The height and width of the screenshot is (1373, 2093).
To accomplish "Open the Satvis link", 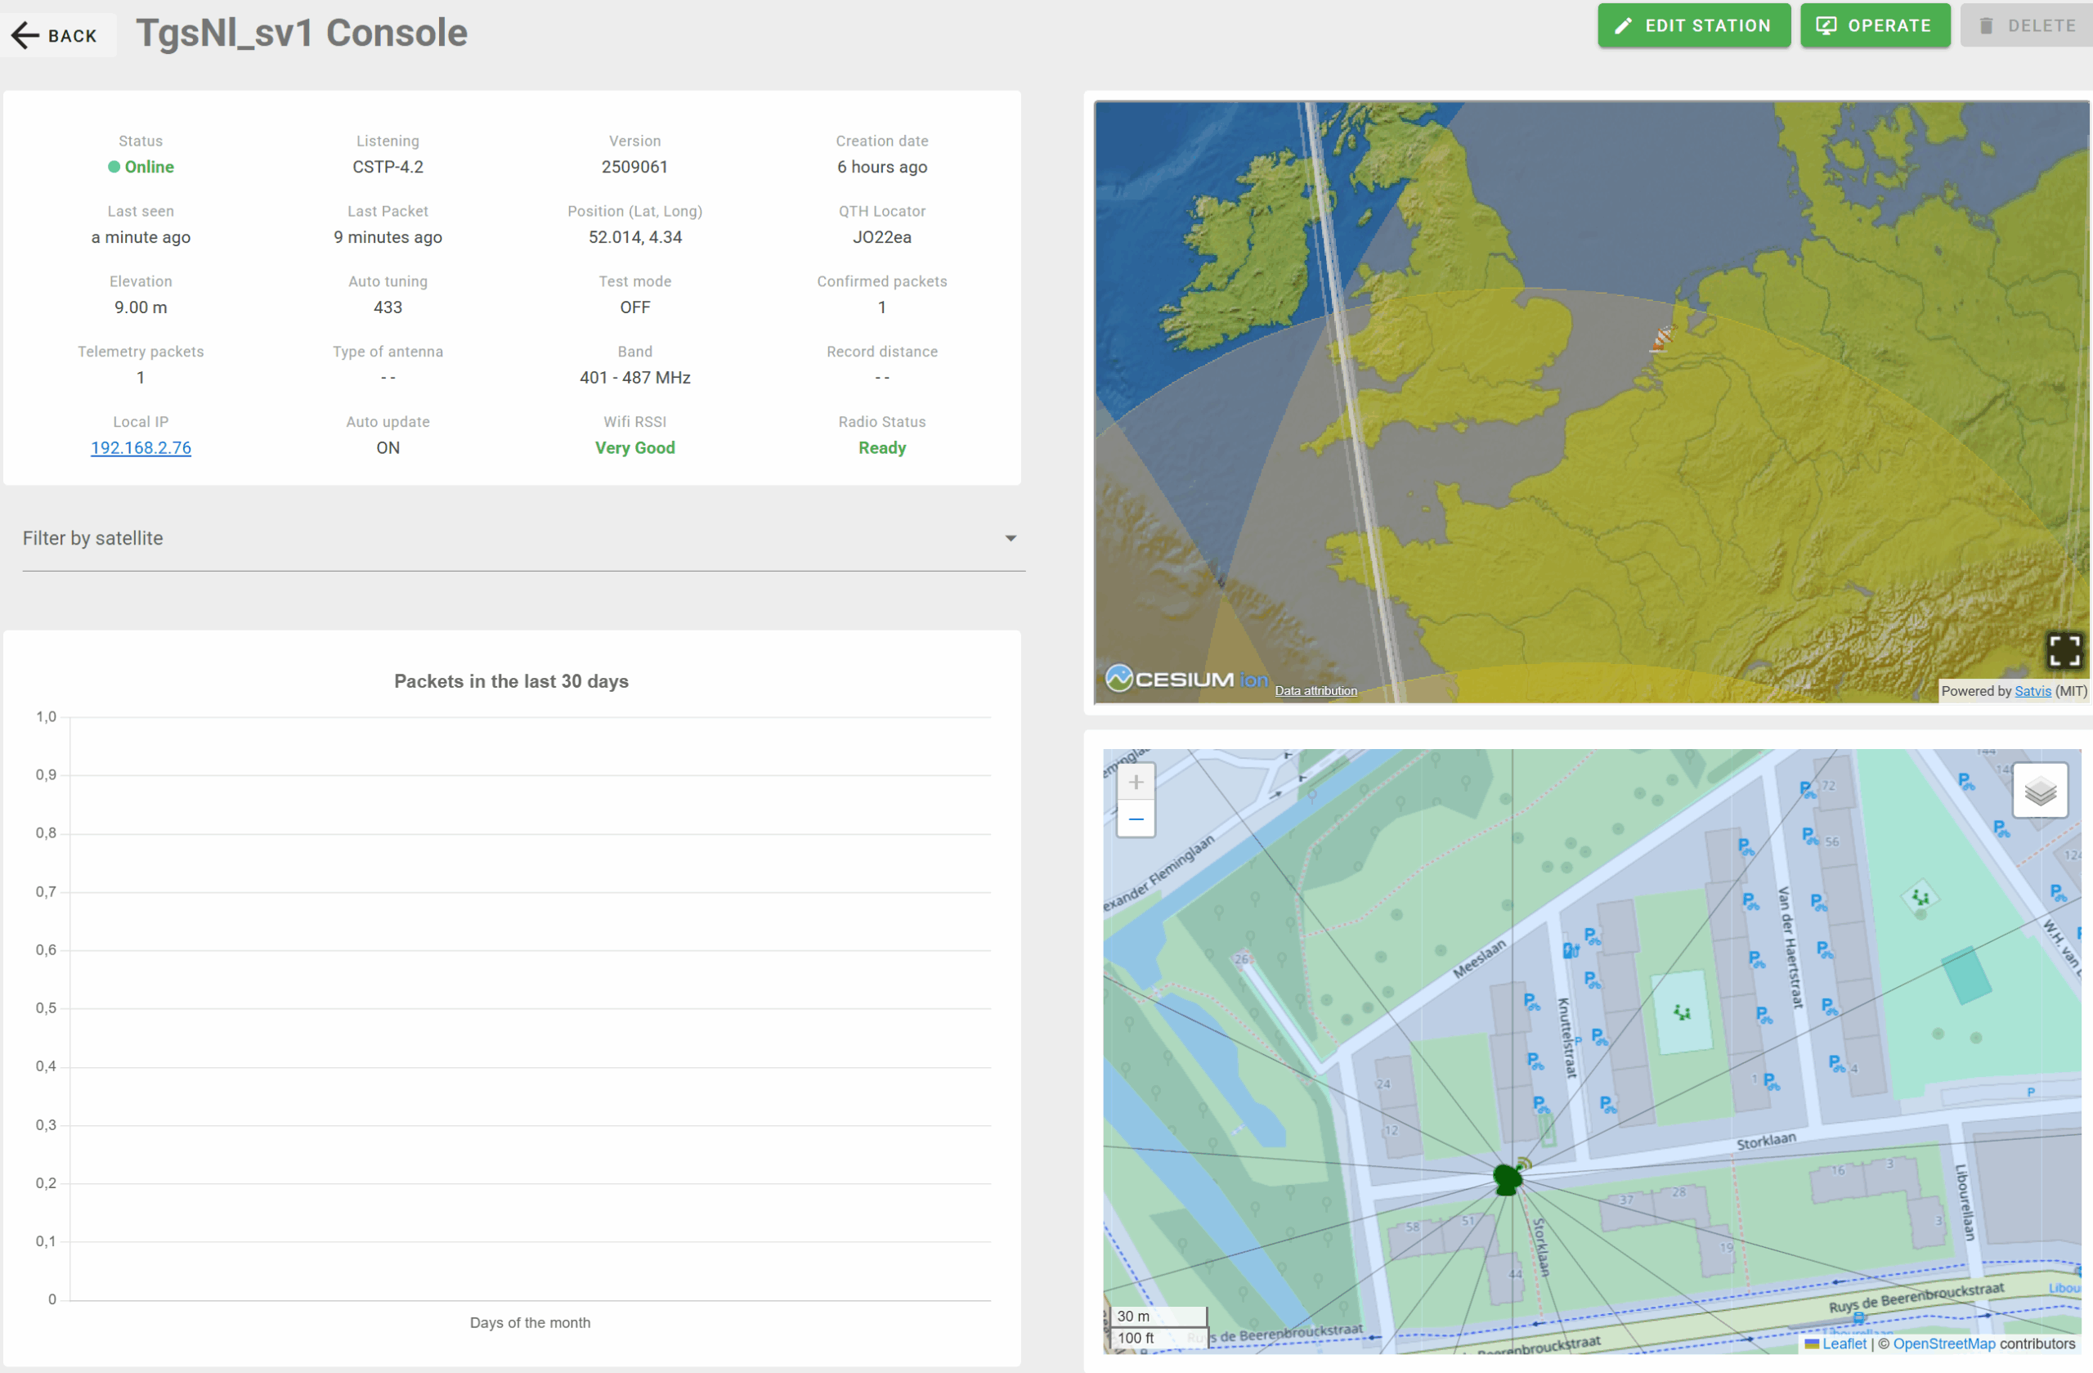I will click(2032, 691).
